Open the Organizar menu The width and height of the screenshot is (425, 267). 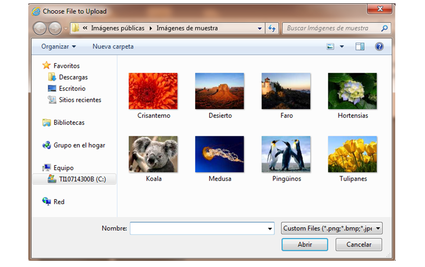coord(58,47)
